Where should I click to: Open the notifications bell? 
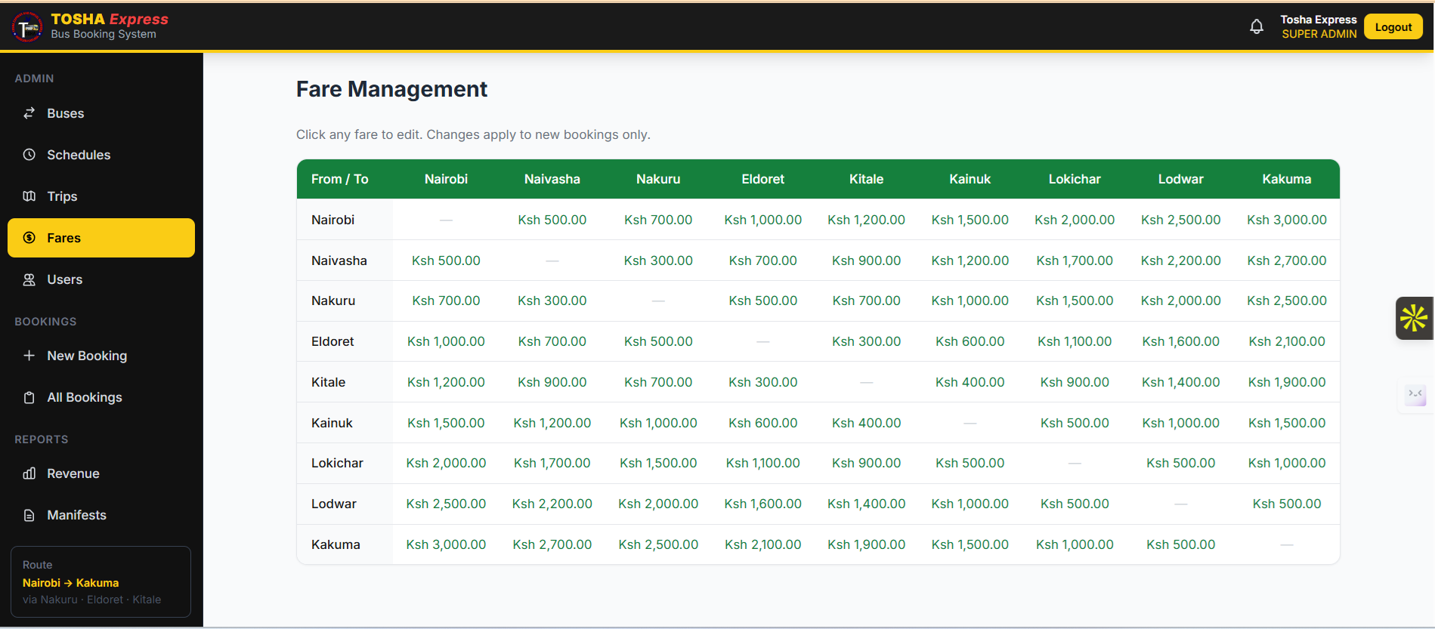[x=1256, y=27]
